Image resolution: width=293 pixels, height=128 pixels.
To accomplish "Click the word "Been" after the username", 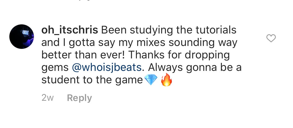I will (x=114, y=30).
